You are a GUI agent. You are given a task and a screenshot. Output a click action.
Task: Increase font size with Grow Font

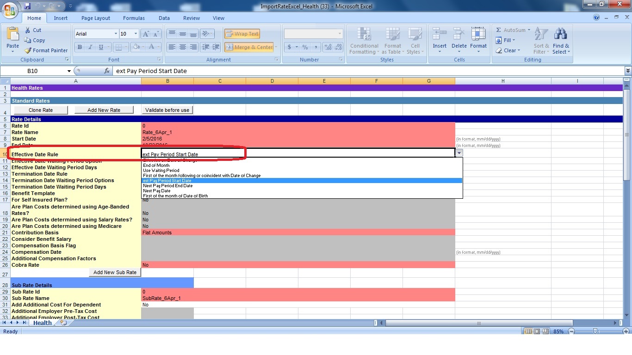(x=146, y=34)
